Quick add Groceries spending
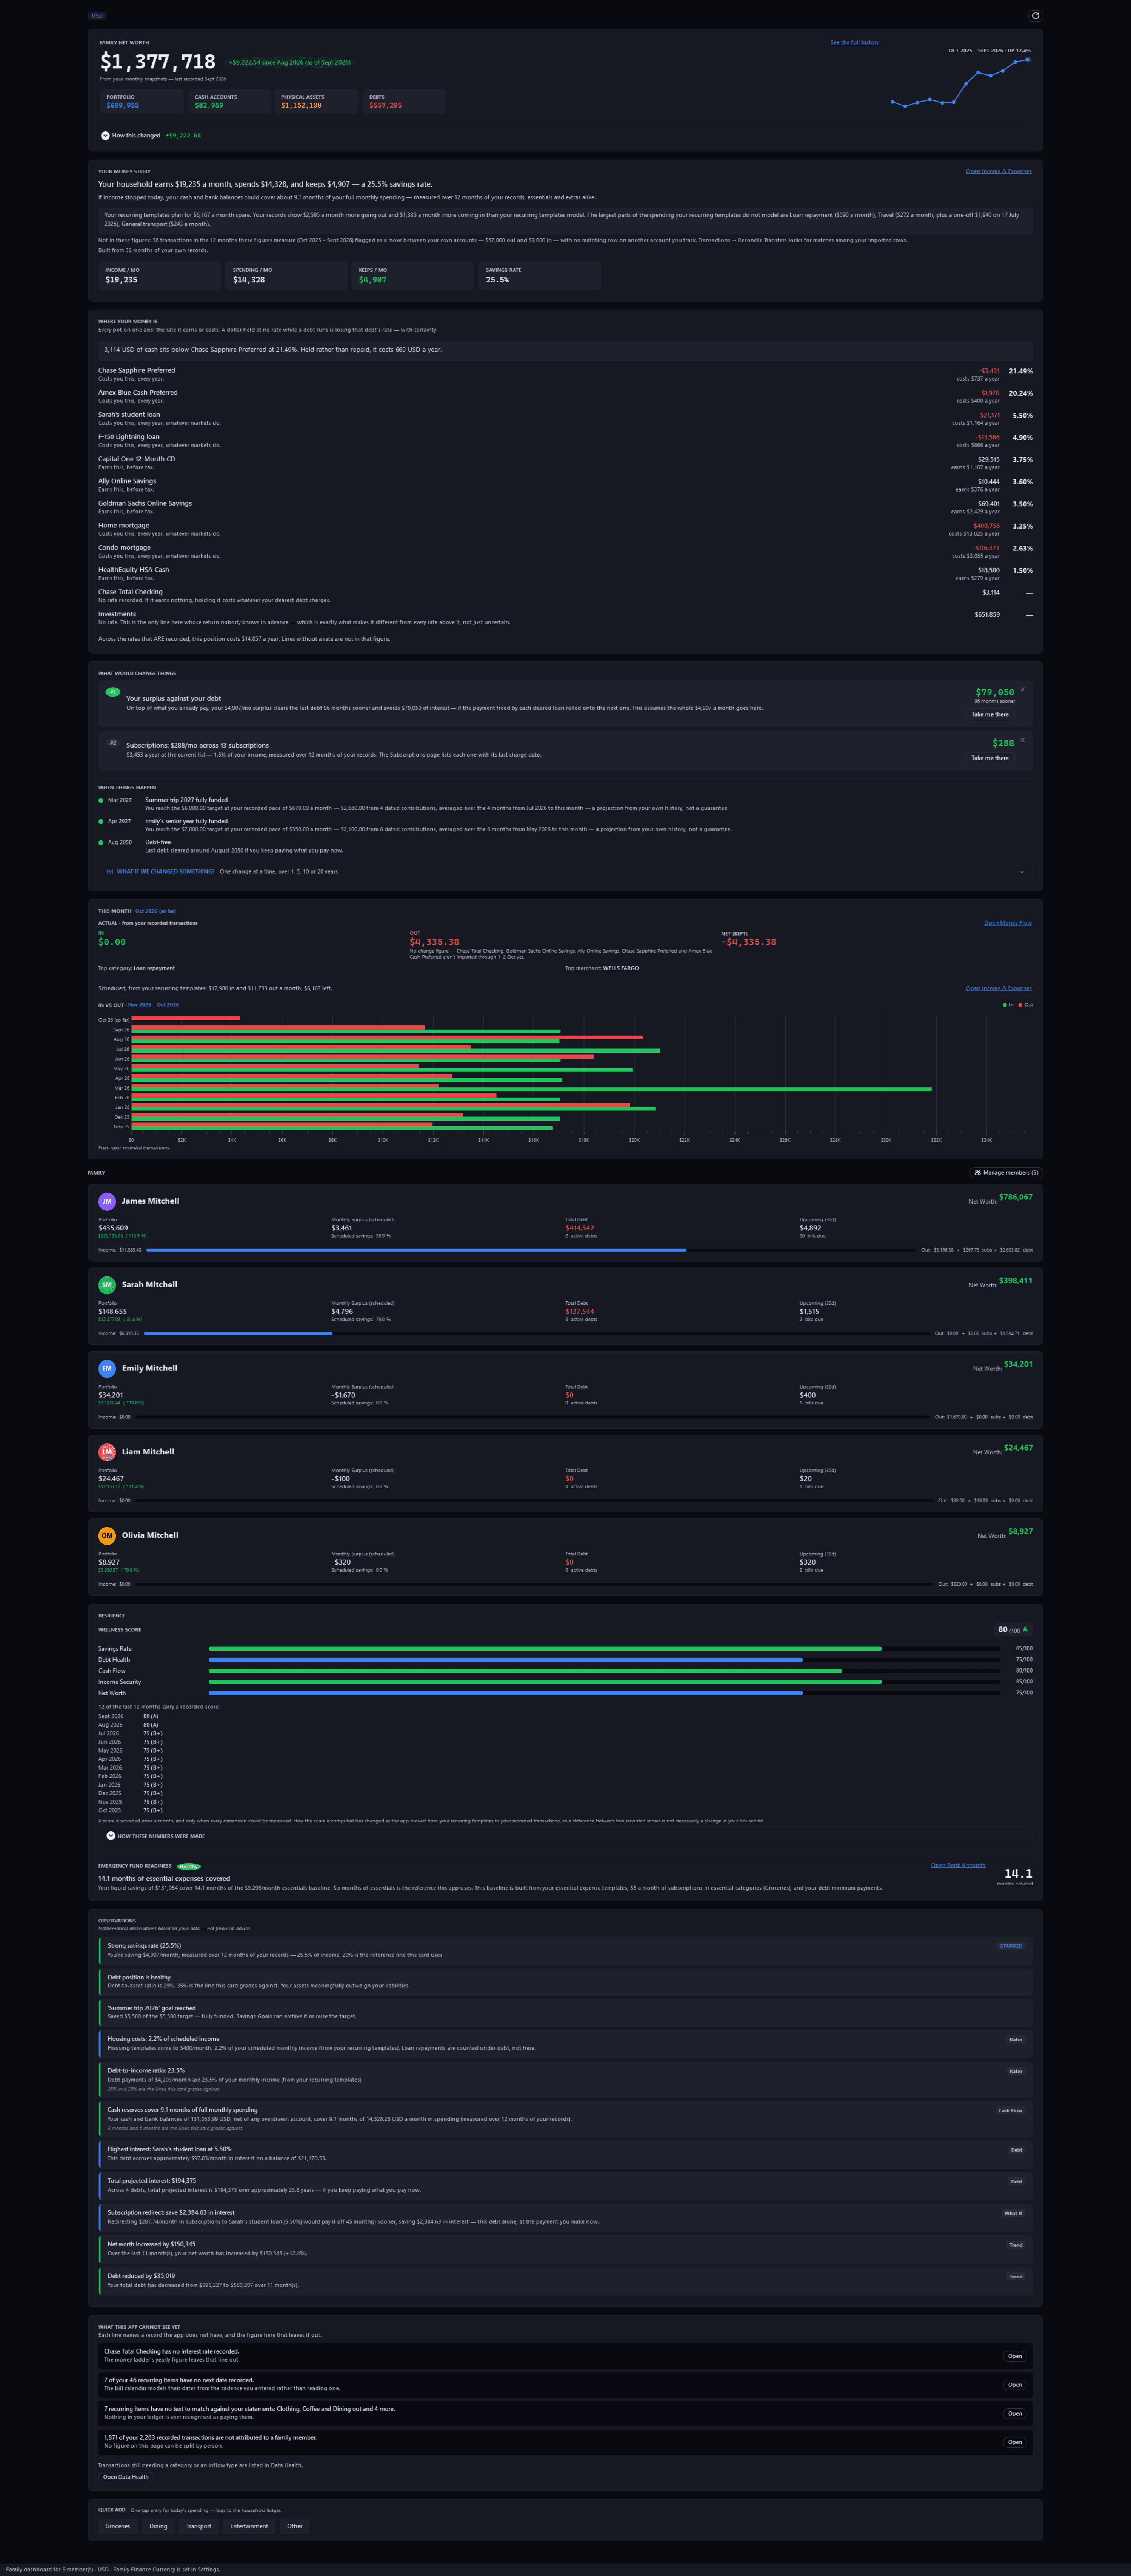 click(x=118, y=2526)
